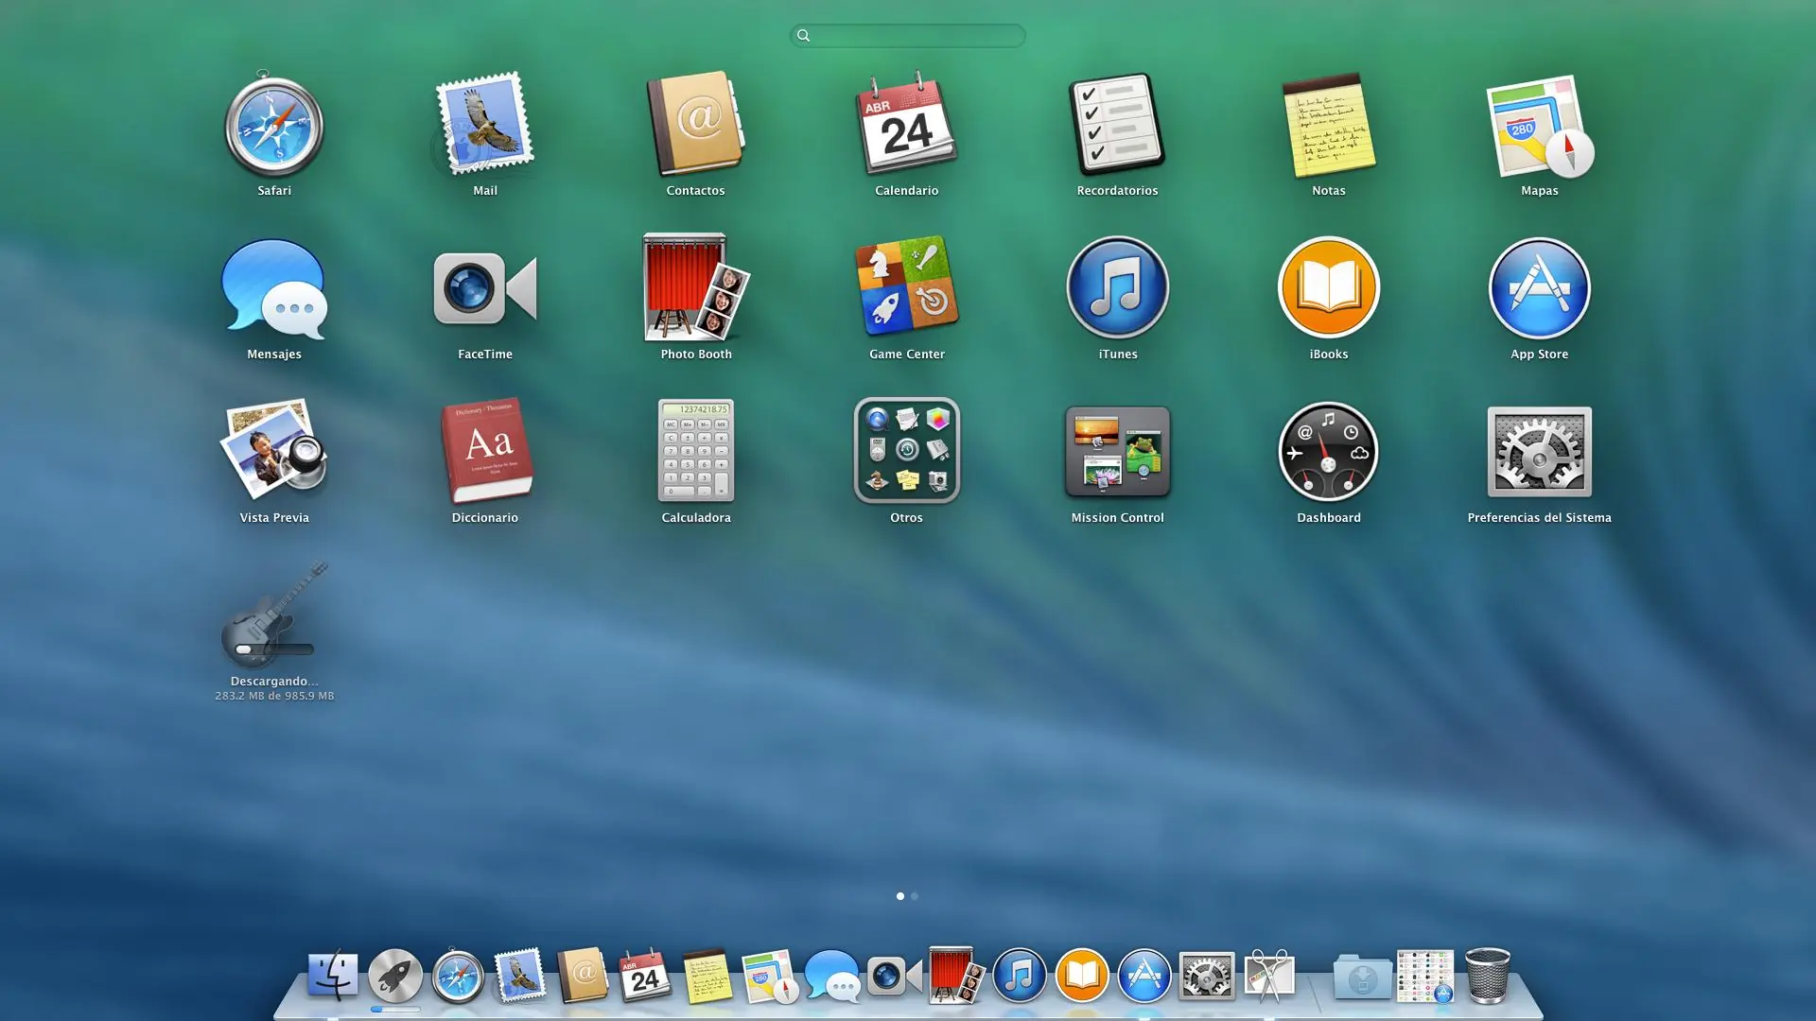Open Contactos in the Launchpad grid
This screenshot has width=1816, height=1021.
(x=695, y=124)
